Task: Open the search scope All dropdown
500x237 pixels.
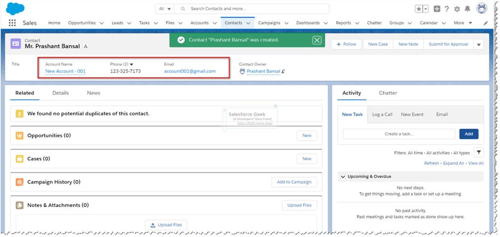Action: [165, 9]
